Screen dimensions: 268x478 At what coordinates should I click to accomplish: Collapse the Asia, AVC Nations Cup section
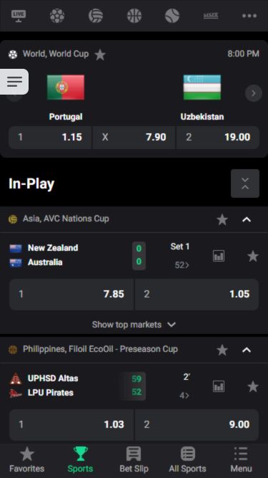tap(247, 219)
